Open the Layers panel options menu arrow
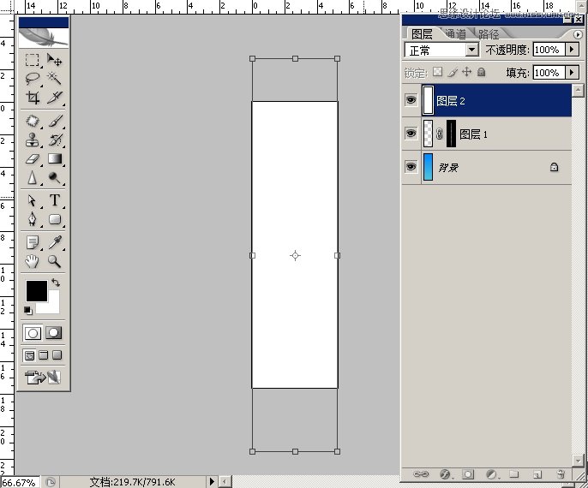The height and width of the screenshot is (488, 588). tap(578, 34)
